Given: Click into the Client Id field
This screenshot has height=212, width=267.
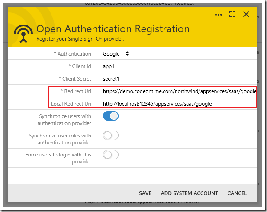Looking at the screenshot, I should (x=173, y=67).
